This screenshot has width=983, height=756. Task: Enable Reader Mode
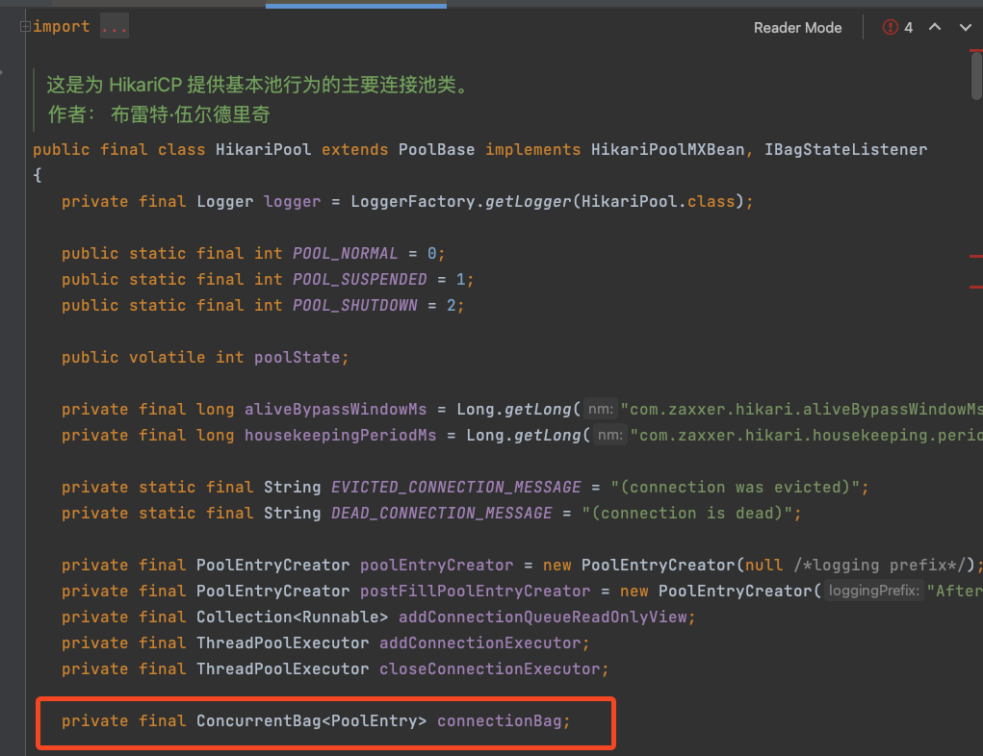tap(797, 28)
